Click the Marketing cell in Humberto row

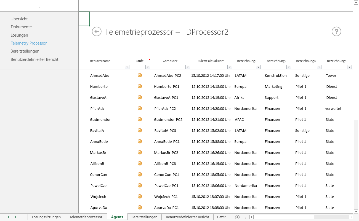[273, 86]
